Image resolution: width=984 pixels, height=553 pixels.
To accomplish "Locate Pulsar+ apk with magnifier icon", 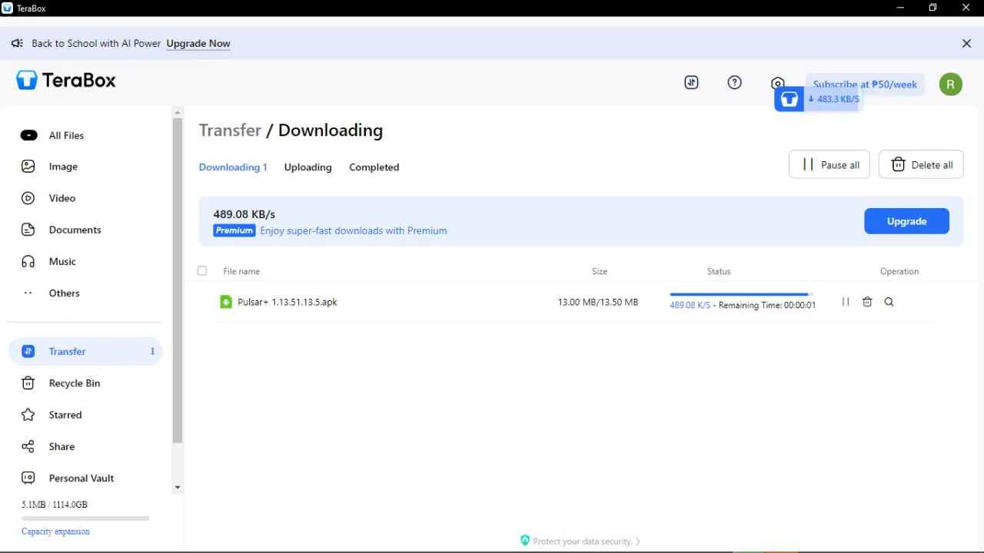I will pyautogui.click(x=889, y=302).
